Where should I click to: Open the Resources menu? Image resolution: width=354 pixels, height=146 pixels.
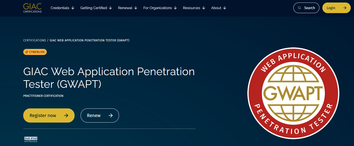point(194,8)
